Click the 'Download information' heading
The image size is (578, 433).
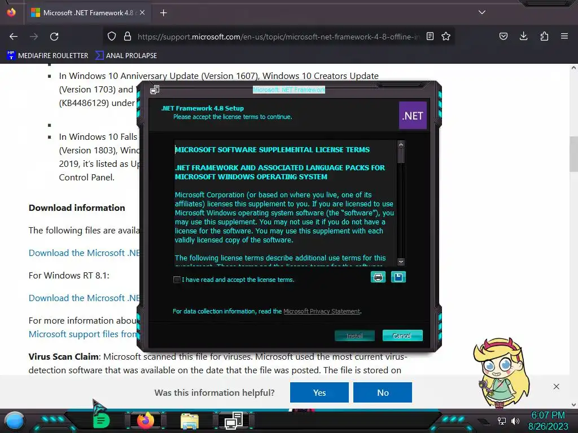click(77, 207)
